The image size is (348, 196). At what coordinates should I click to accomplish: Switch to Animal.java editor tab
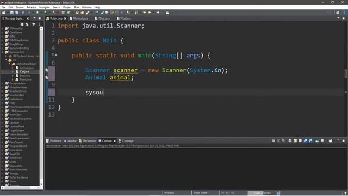(79, 19)
